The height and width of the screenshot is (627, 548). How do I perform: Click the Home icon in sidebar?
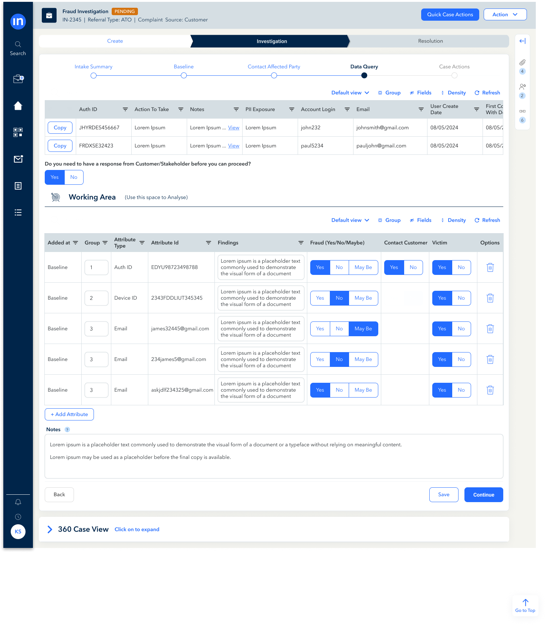pyautogui.click(x=18, y=106)
